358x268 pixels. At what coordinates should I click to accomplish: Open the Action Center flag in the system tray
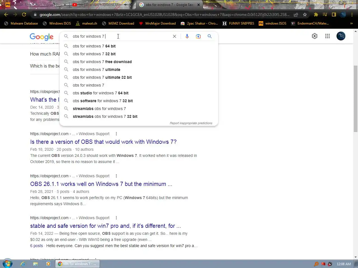(x=323, y=264)
